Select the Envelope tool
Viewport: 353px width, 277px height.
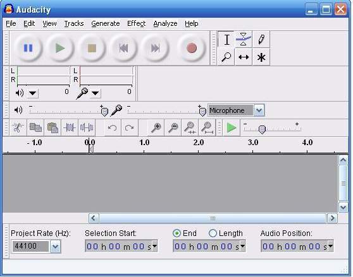(x=244, y=40)
